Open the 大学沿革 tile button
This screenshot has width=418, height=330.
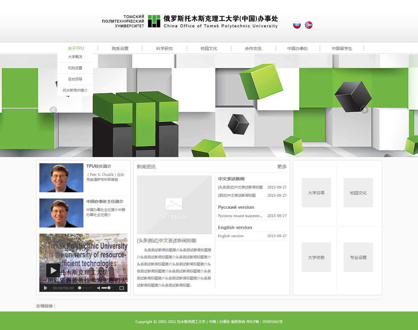click(x=316, y=193)
